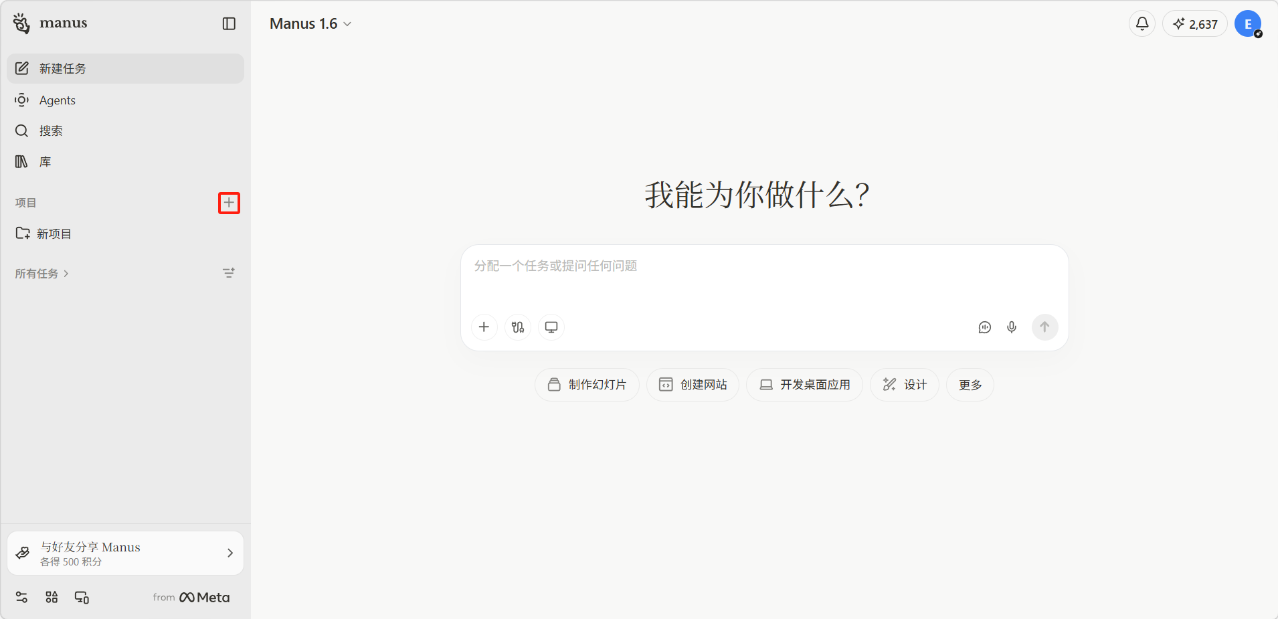1278x619 pixels.
Task: Click the attachment plus icon in input box
Action: [484, 327]
